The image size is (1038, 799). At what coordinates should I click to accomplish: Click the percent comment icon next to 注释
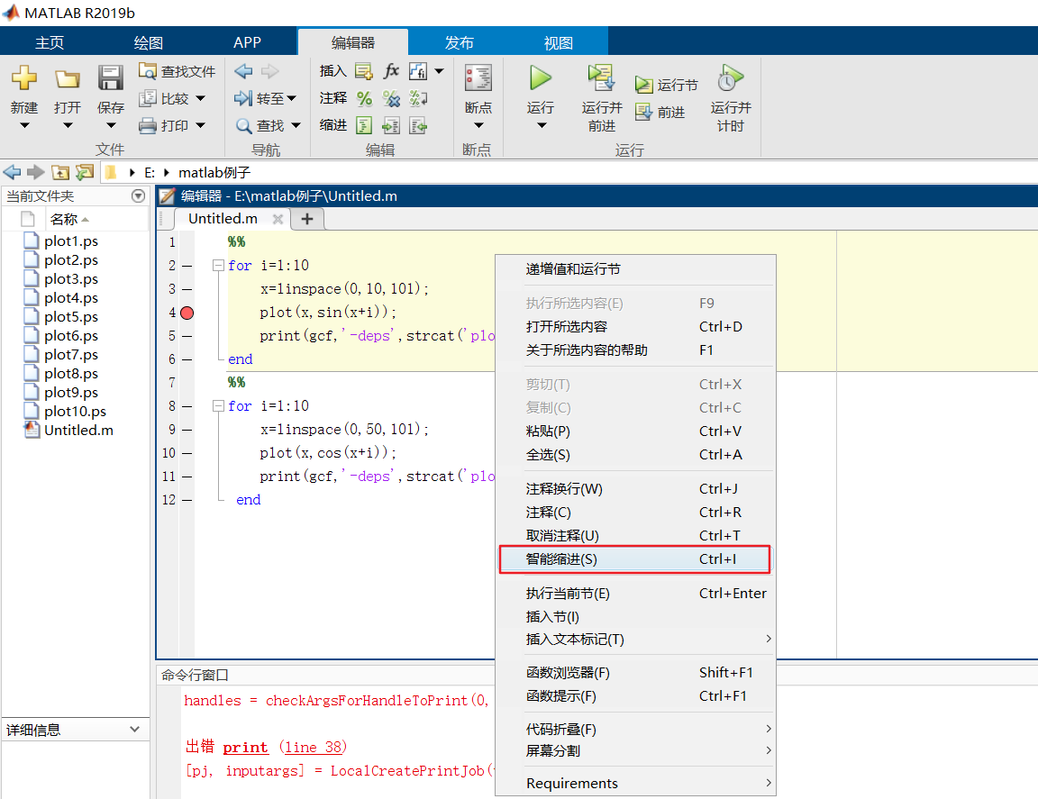tap(364, 98)
